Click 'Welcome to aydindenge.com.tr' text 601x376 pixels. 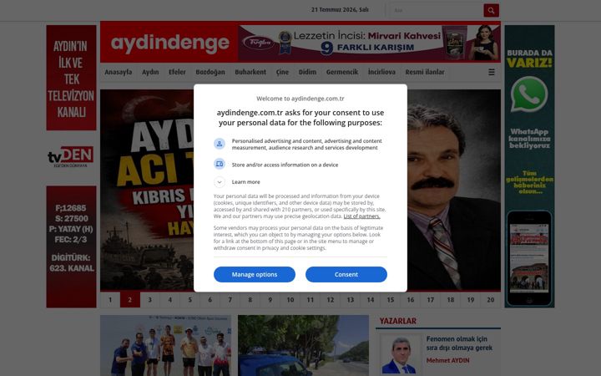[x=300, y=99]
